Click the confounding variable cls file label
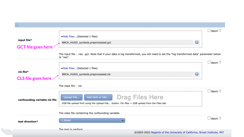The image size is (244, 137). pos(37,100)
